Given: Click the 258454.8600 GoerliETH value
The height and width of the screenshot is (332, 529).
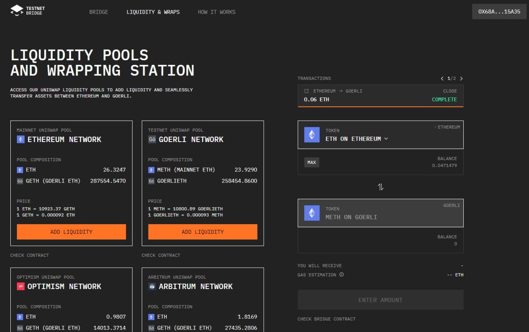Looking at the screenshot, I should tap(239, 181).
